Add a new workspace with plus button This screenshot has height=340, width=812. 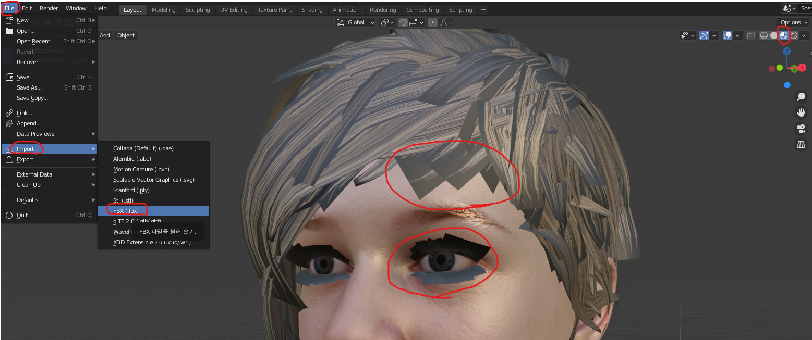[483, 9]
